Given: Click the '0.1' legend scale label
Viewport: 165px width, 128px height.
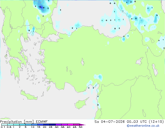Looking at the screenshot, I should (x=3, y=127).
